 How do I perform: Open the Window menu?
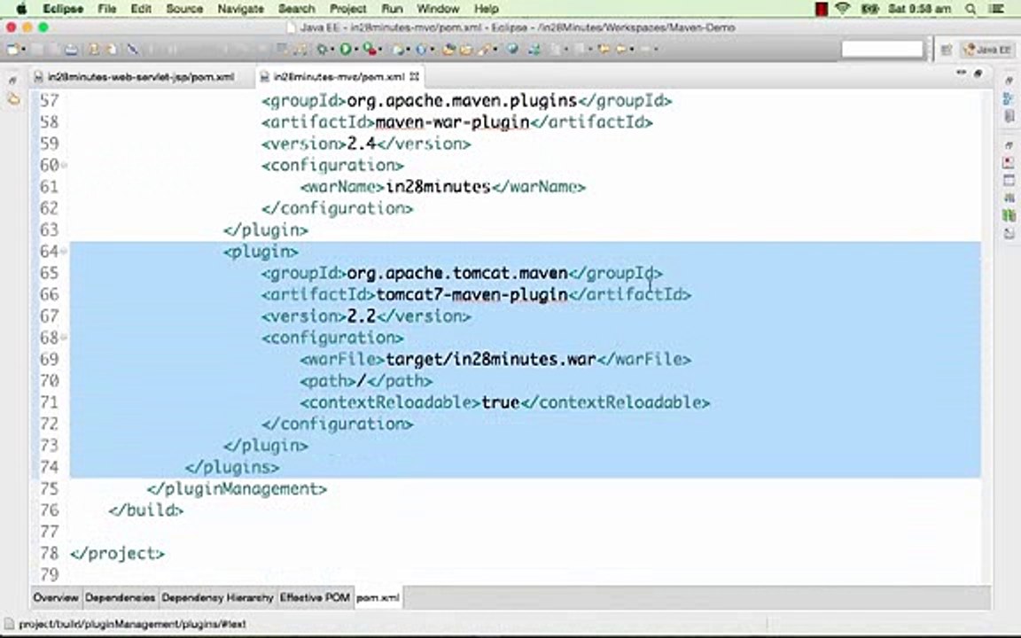click(x=438, y=9)
